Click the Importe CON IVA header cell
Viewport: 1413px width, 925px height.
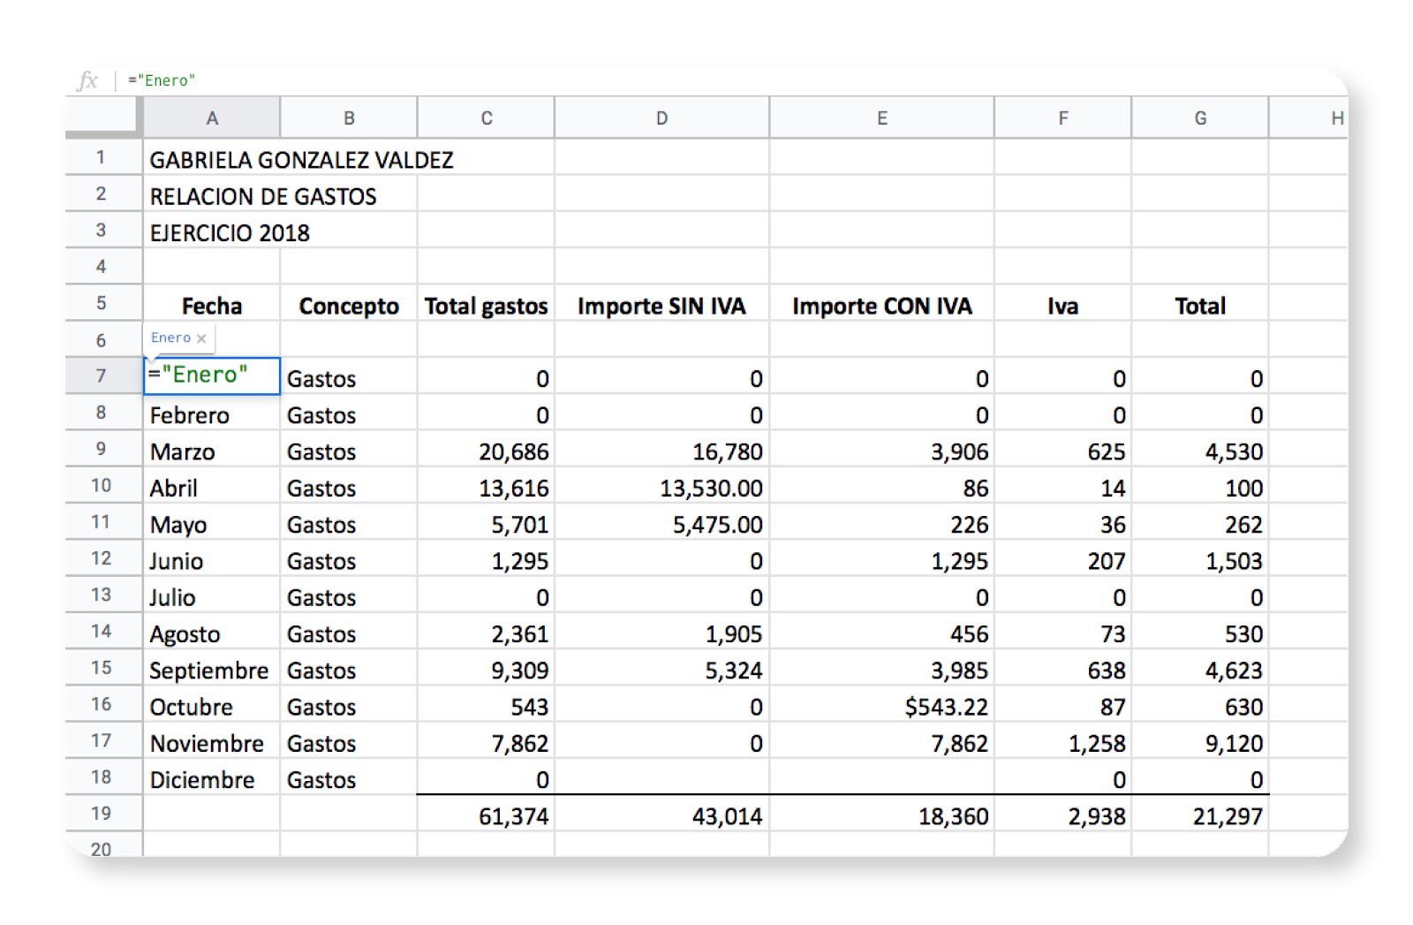(x=881, y=306)
